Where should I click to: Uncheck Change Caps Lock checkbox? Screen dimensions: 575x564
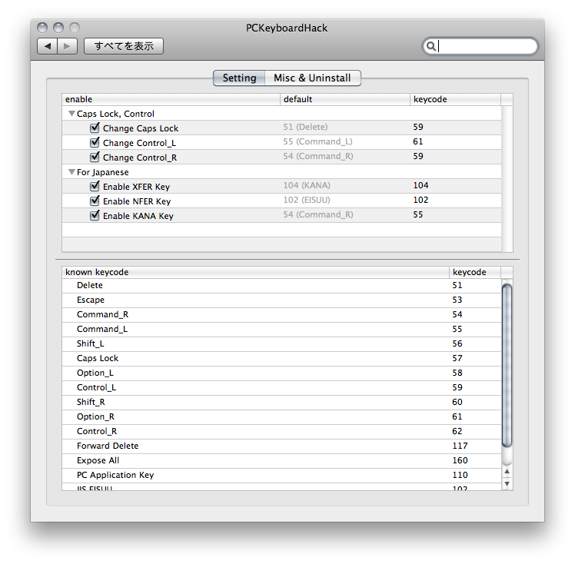[95, 128]
